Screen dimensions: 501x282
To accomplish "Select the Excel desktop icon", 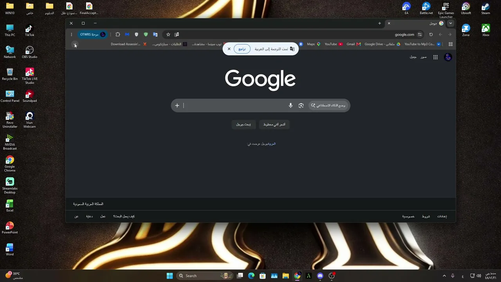I will pyautogui.click(x=10, y=206).
